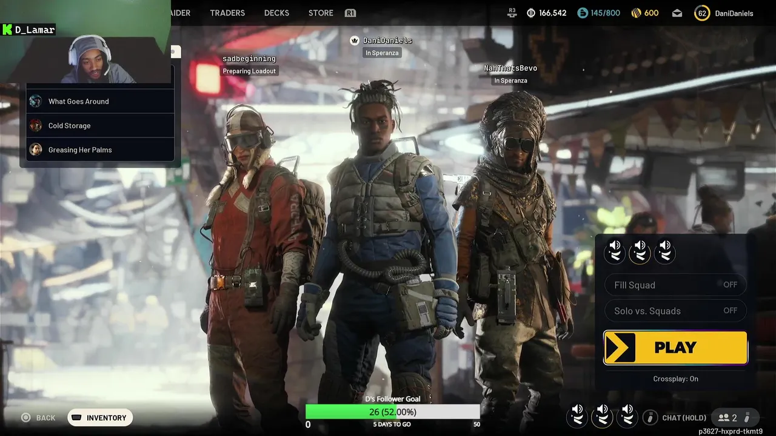Click the 5 DAYS TO GO text
The height and width of the screenshot is (436, 776).
(x=392, y=424)
